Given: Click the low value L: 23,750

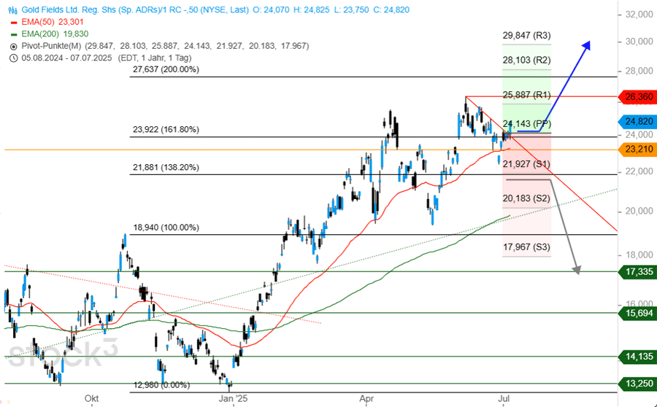Looking at the screenshot, I should point(351,9).
